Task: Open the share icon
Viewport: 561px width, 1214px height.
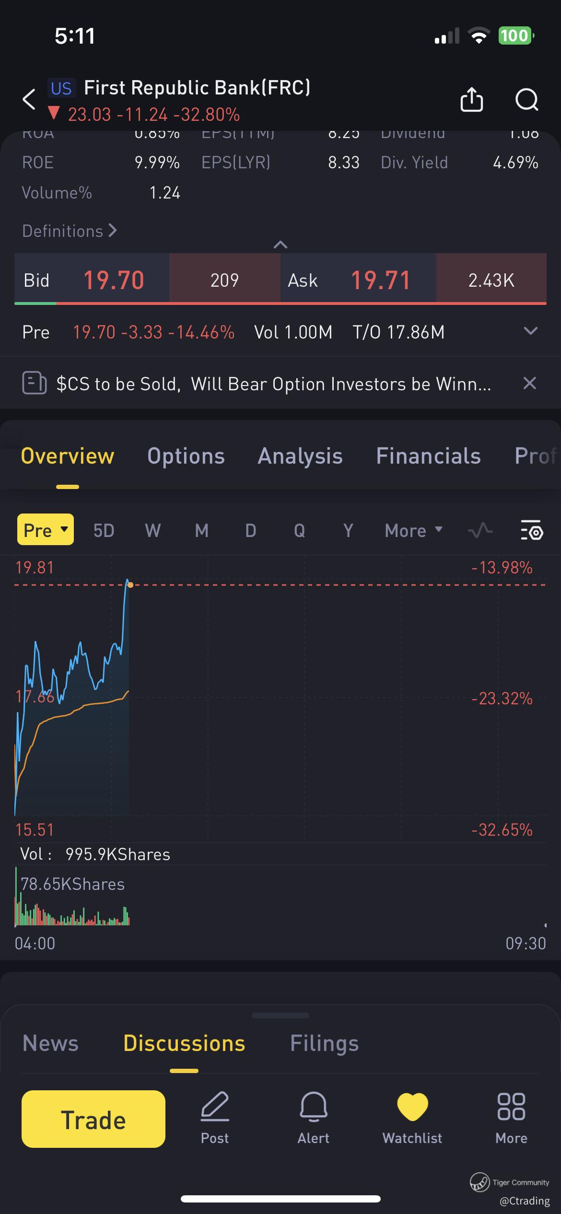Action: [x=471, y=99]
